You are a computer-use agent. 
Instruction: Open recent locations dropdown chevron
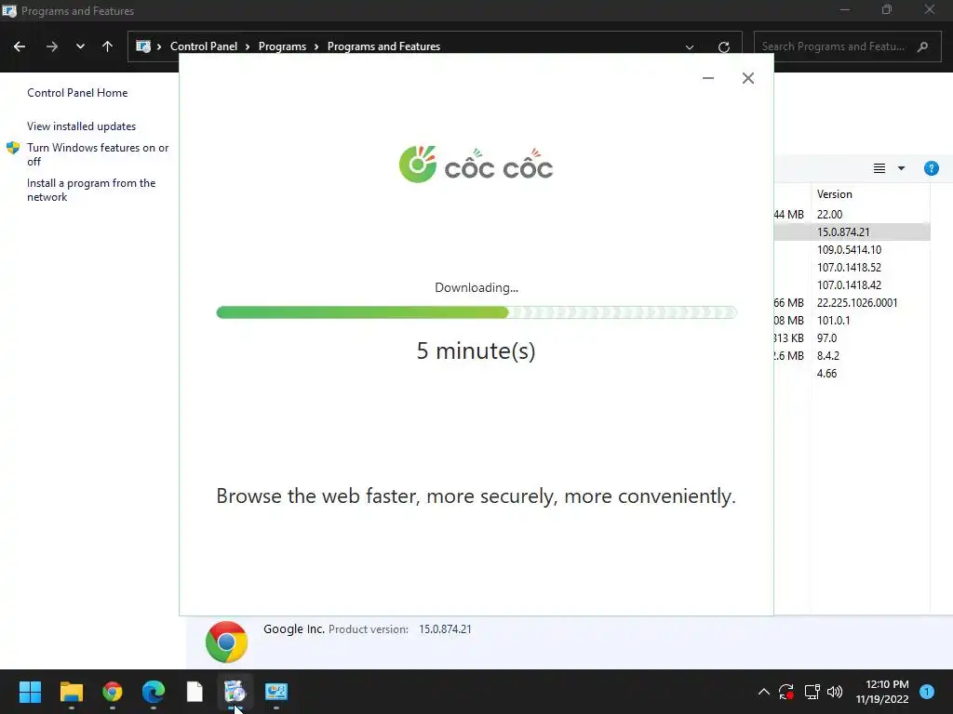[x=80, y=46]
